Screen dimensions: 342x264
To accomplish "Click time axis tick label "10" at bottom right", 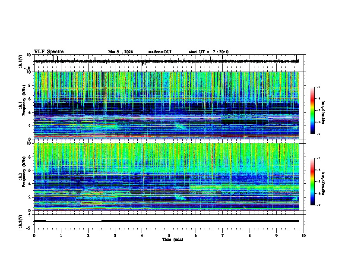I will tap(304, 236).
